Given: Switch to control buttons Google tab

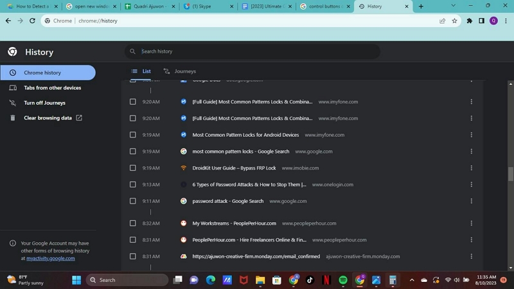Looking at the screenshot, I should (x=325, y=6).
